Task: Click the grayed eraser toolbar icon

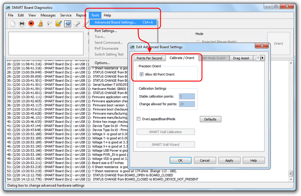Action: click(x=76, y=24)
